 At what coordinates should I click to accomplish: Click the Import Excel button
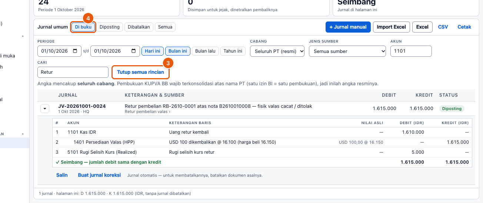(392, 27)
